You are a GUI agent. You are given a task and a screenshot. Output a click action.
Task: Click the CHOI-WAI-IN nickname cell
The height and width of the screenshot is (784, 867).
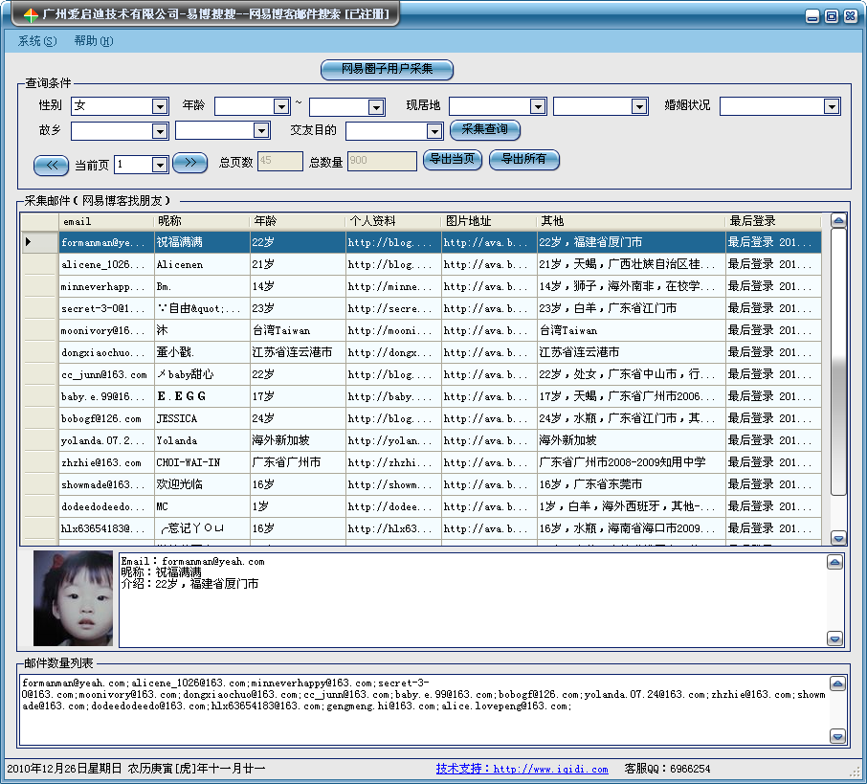[202, 462]
